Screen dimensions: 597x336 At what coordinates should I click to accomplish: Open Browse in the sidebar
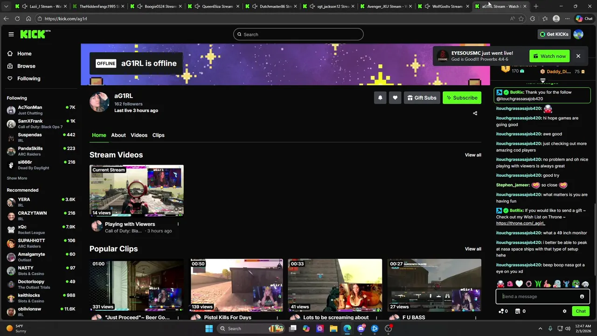26,66
